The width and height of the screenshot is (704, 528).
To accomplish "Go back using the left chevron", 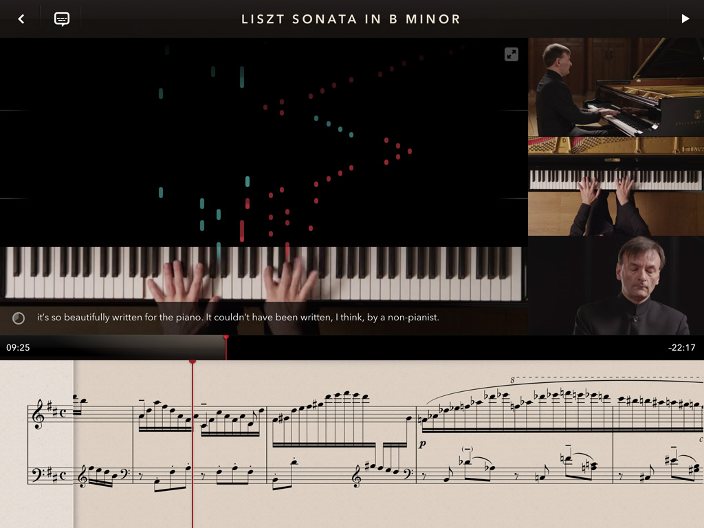I will 21,19.
